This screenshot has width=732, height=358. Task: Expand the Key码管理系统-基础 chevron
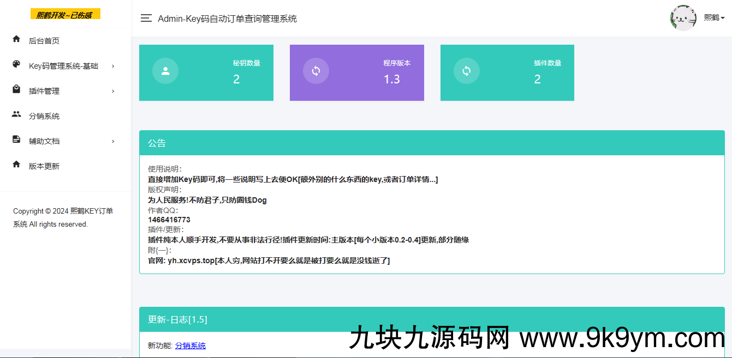(113, 66)
